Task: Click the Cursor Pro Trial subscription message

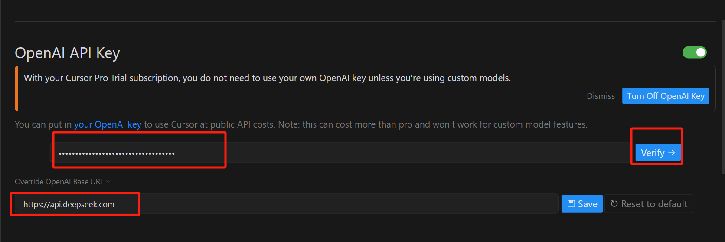Action: 267,78
